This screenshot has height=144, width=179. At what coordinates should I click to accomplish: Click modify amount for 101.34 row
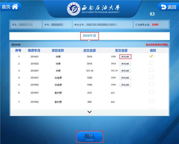[125, 71]
